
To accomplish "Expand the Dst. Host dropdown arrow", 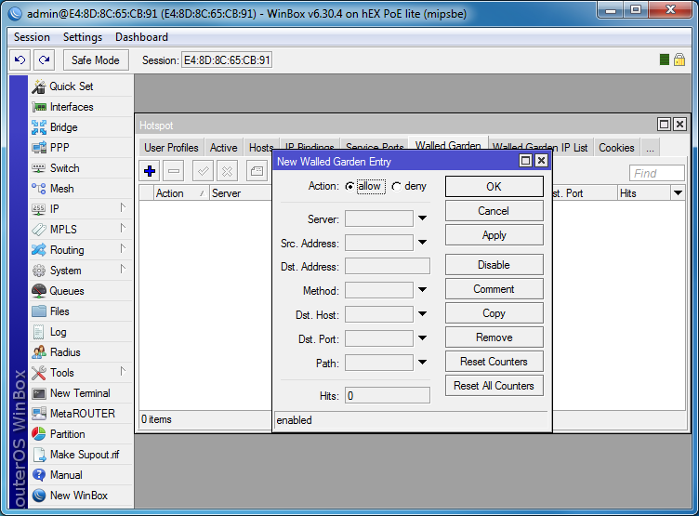I will point(423,314).
